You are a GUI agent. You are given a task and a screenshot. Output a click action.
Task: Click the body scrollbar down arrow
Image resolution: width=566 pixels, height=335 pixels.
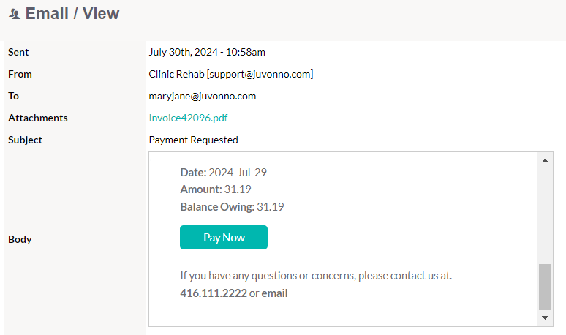click(x=545, y=317)
